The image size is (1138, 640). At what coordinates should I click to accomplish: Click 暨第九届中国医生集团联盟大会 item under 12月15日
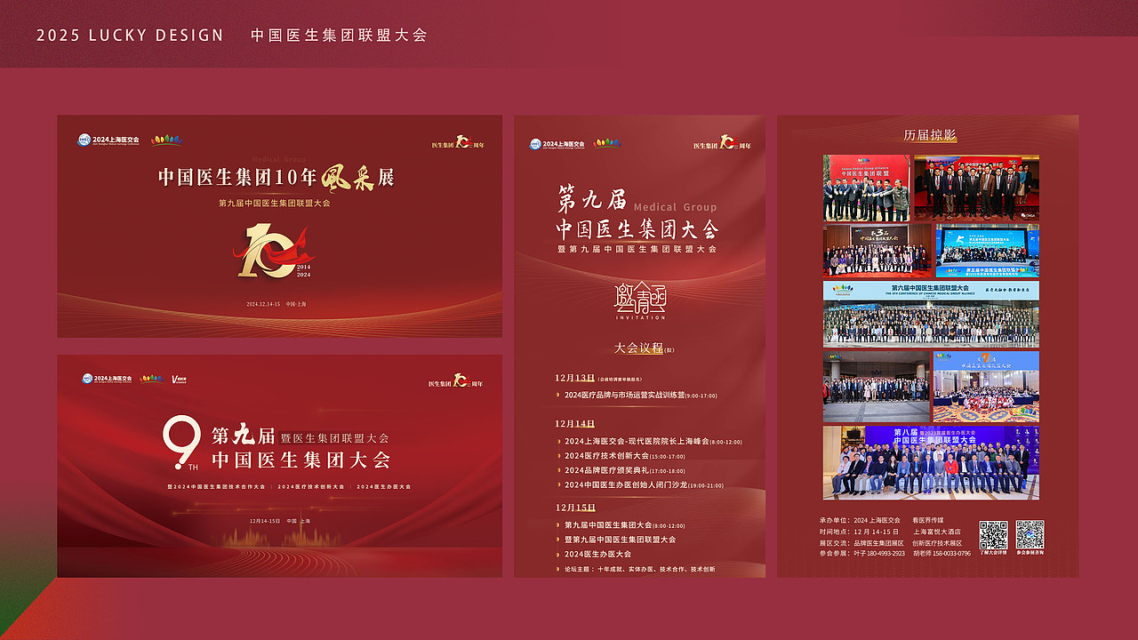pos(621,539)
